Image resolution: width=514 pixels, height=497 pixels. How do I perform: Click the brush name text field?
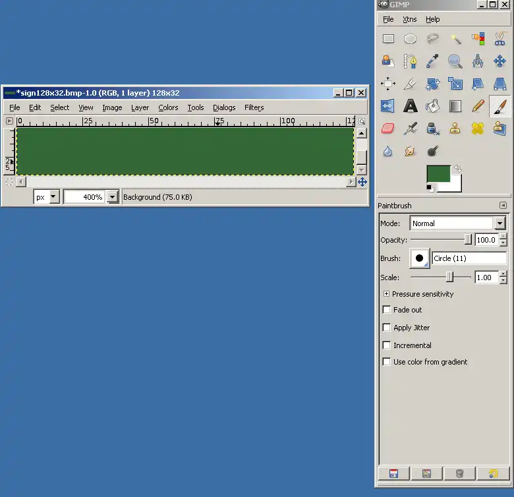click(x=469, y=258)
